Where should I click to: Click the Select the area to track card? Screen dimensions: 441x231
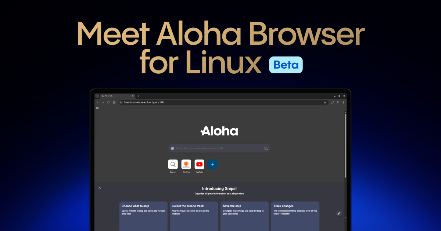click(x=194, y=216)
